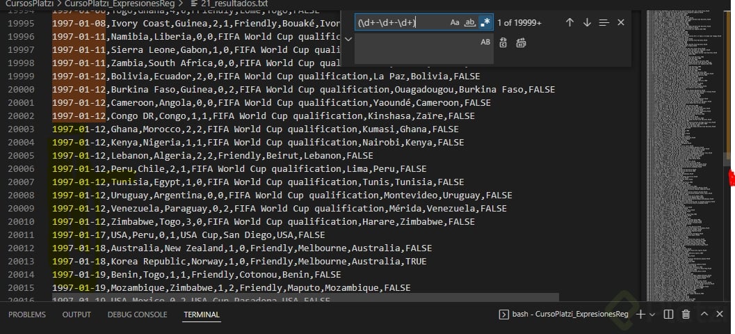Click the Mozambique,Zimbabwe,1,2 Friendly line
Image resolution: width=735 pixels, height=334 pixels.
point(231,287)
